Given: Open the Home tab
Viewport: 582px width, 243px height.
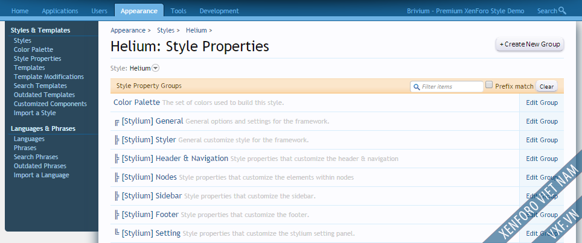Looking at the screenshot, I should [20, 11].
